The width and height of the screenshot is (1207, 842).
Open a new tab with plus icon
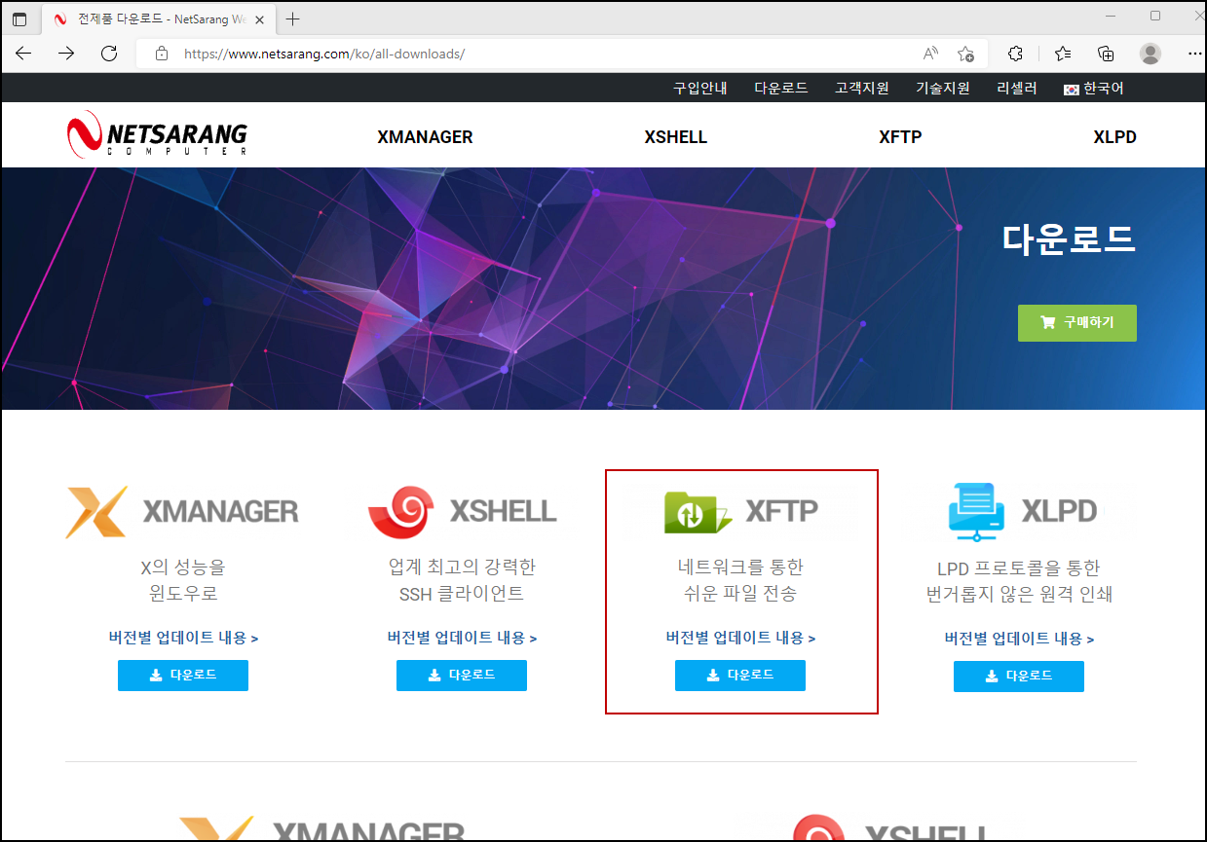292,19
